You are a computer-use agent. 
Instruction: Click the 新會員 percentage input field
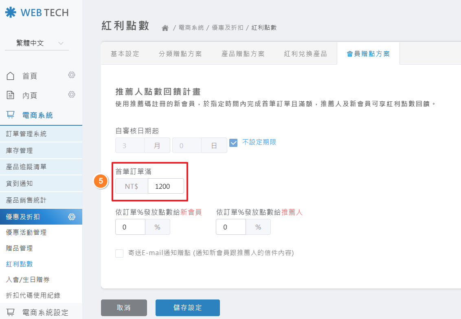[x=130, y=227]
